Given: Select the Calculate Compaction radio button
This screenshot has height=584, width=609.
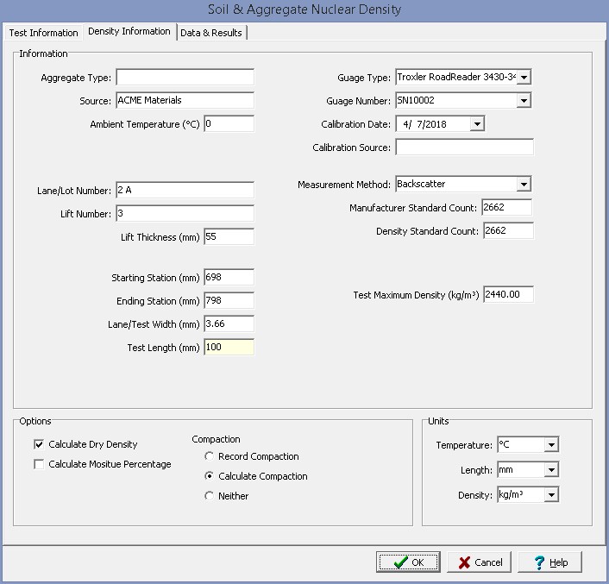Looking at the screenshot, I should pyautogui.click(x=209, y=476).
